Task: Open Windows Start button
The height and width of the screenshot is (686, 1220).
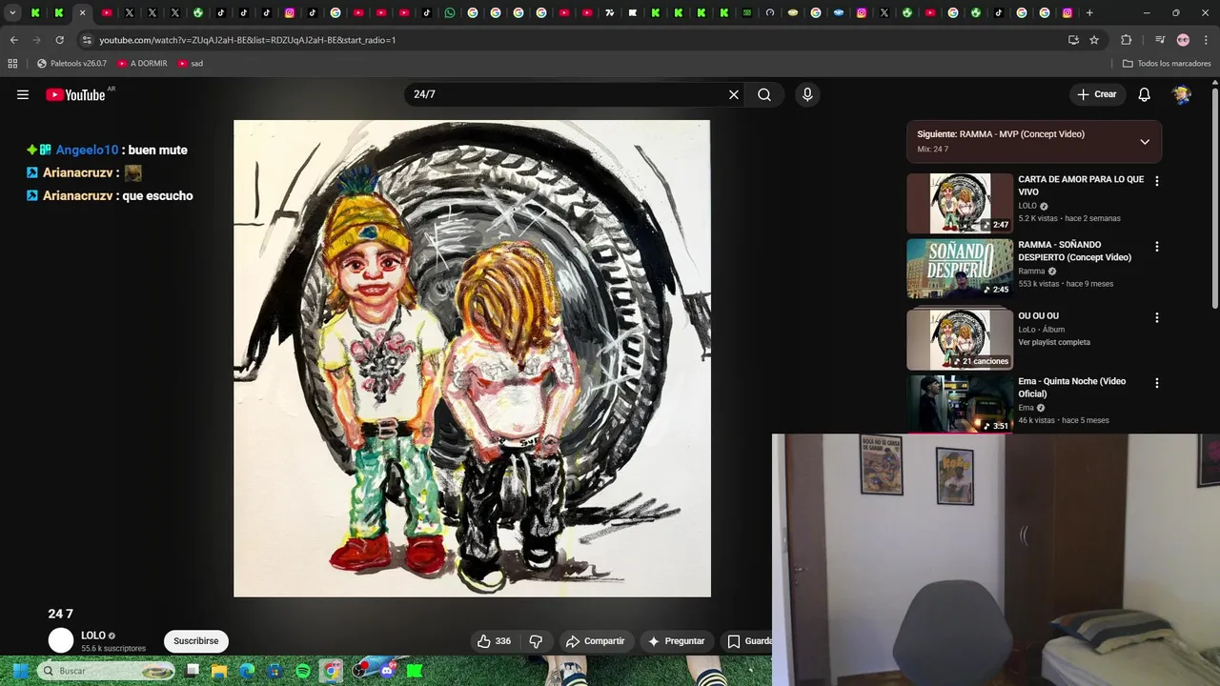Action: (20, 671)
